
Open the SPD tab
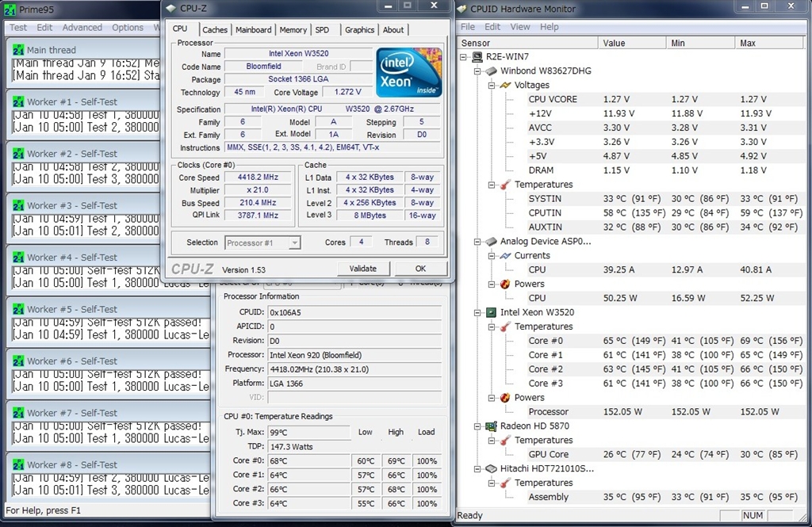coord(322,30)
